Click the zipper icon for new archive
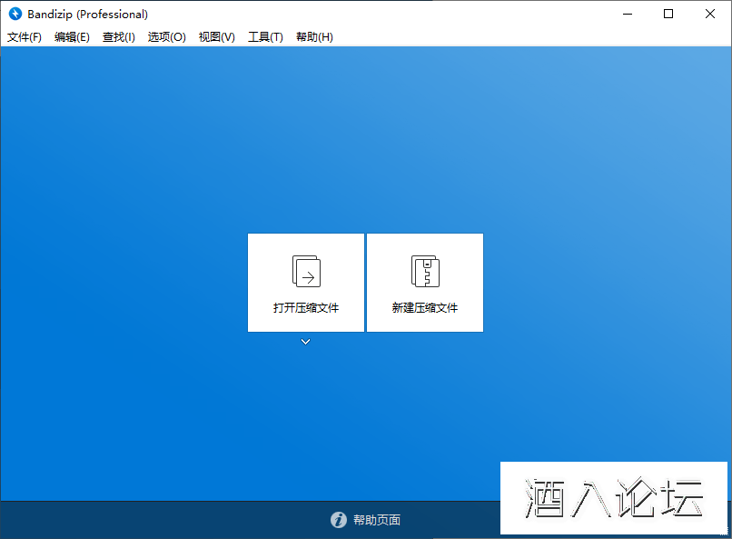The height and width of the screenshot is (539, 732). 424,271
